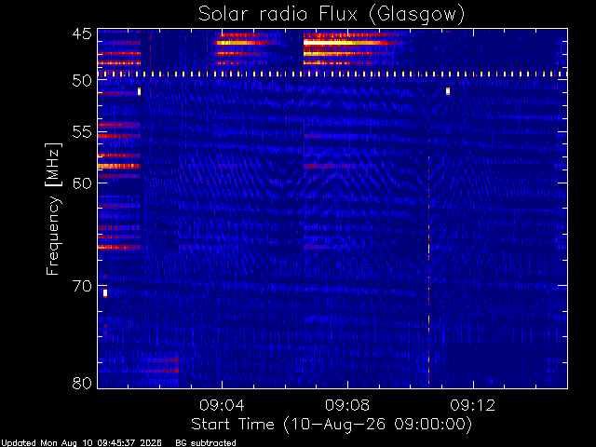This screenshot has width=596, height=447.
Task: Click the 'Start Time (10-Aug-26 09:00:00)' label
Action: [332, 425]
